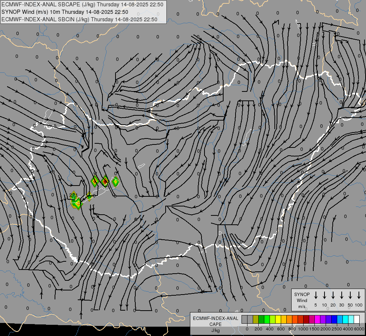Click the '1000' tick label on CAPE scale

click(x=303, y=329)
